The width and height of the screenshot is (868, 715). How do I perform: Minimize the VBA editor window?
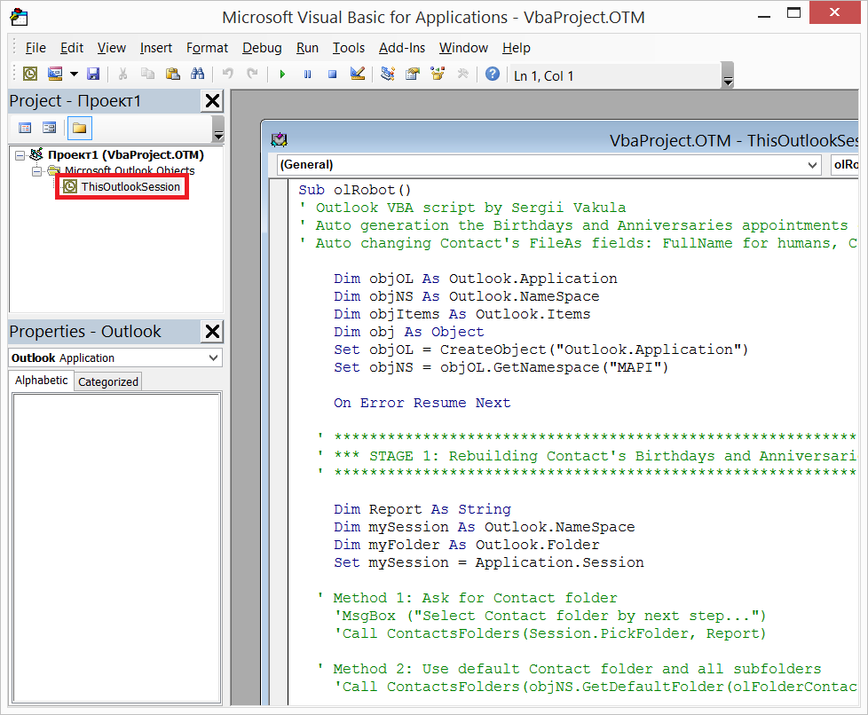pyautogui.click(x=764, y=16)
